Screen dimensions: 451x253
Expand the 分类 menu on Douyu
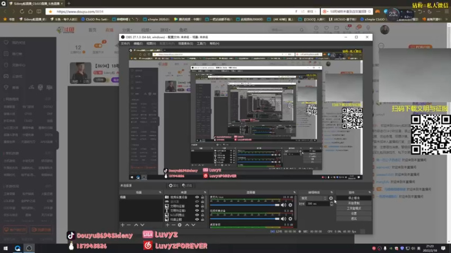pyautogui.click(x=127, y=30)
